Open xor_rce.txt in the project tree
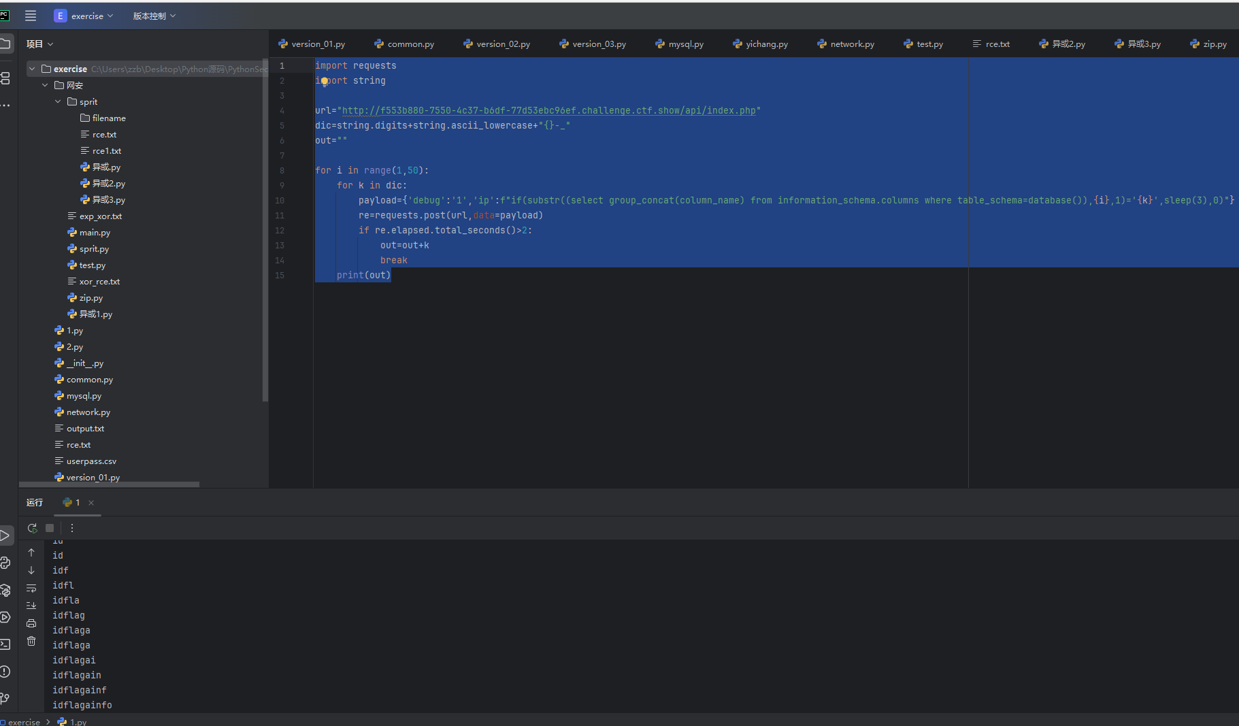The height and width of the screenshot is (726, 1239). click(x=93, y=281)
